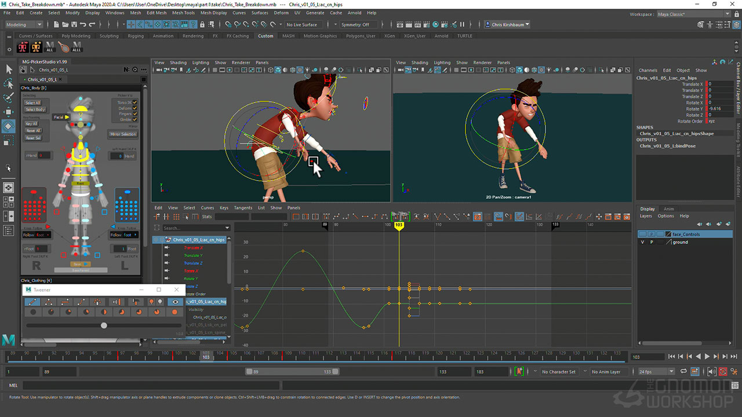Open the 24 fps frame rate dropdown
This screenshot has width=742, height=417.
[656, 372]
